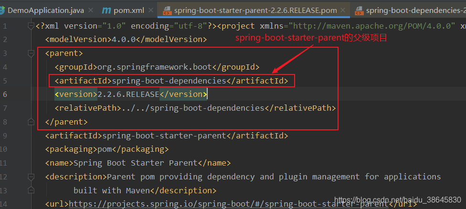The height and width of the screenshot is (209, 466).
Task: Click line number 2 in the gutter
Action: [5, 40]
